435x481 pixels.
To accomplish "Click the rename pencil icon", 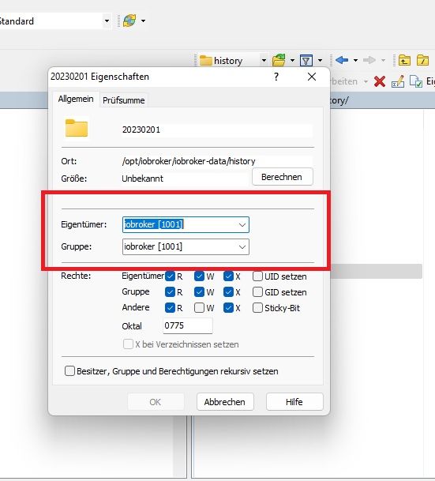I will coord(398,81).
